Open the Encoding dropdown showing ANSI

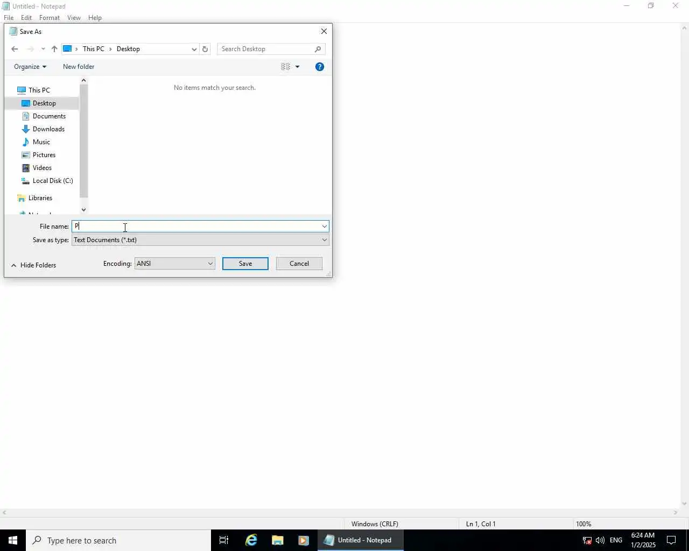pyautogui.click(x=175, y=264)
